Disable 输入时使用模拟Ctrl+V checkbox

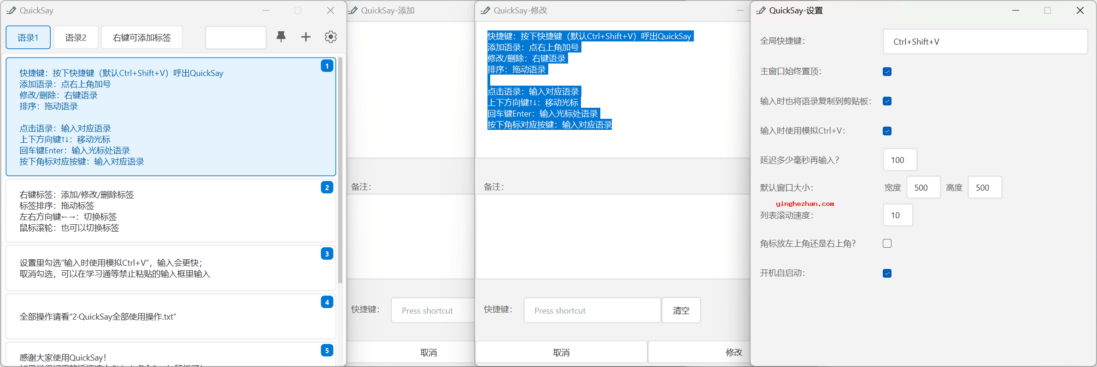pos(887,131)
